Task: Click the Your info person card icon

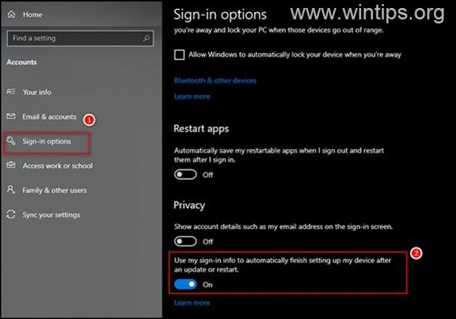Action: pos(11,92)
